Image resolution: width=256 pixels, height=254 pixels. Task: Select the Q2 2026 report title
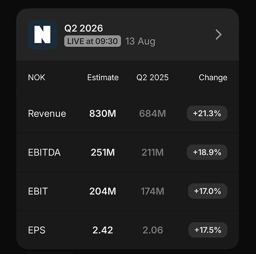(x=83, y=28)
